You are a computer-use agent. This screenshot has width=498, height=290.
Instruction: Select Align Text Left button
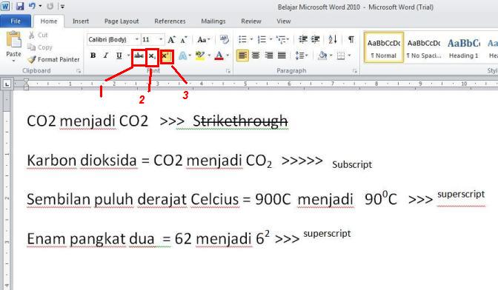pos(242,55)
